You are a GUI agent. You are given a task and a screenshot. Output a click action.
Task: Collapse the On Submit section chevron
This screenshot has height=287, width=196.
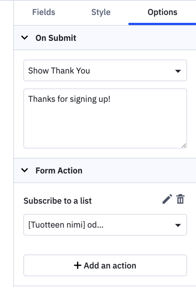coord(25,38)
